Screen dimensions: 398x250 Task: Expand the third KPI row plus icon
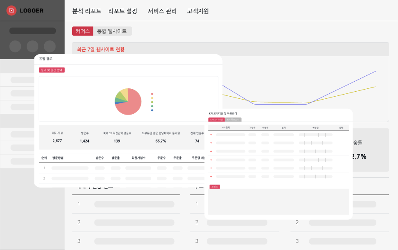[211, 151]
